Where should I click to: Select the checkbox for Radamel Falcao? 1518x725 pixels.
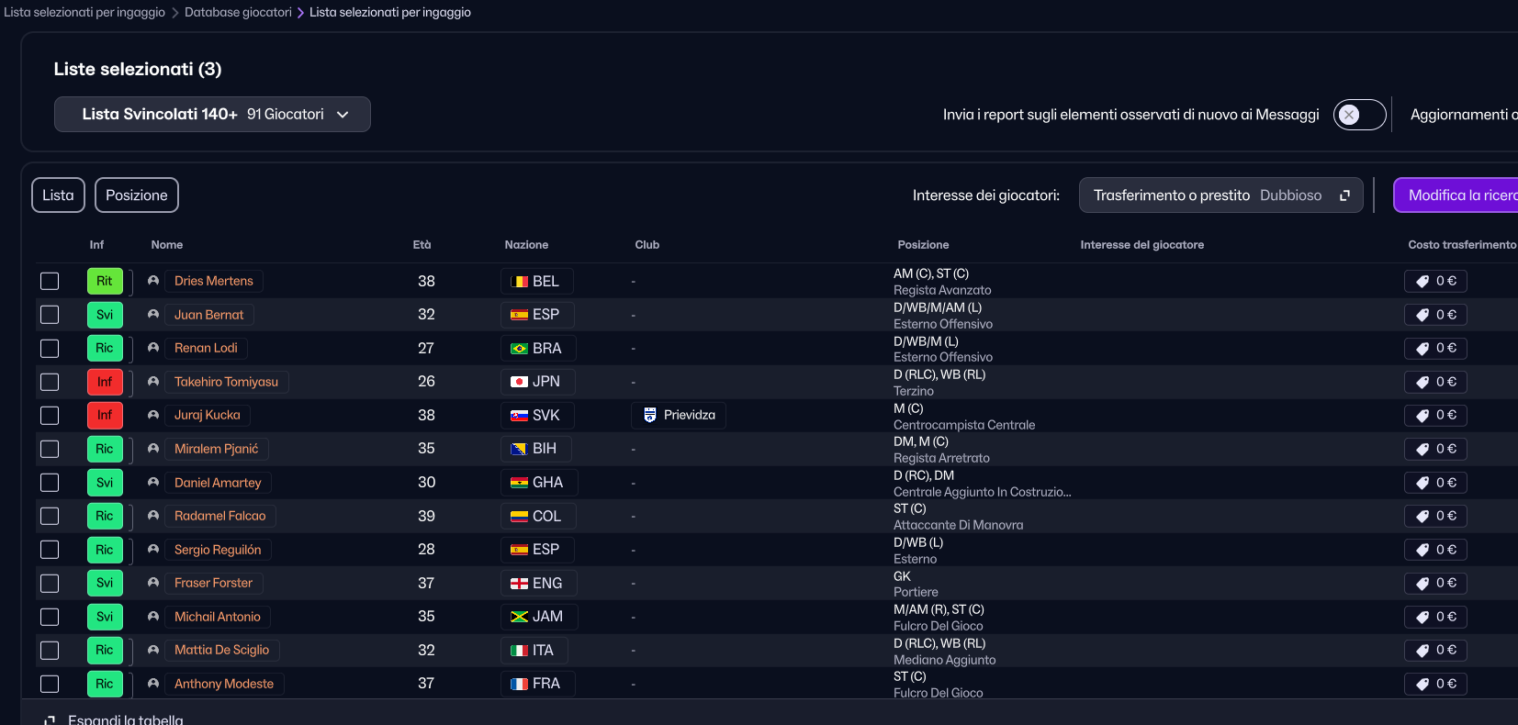[50, 516]
